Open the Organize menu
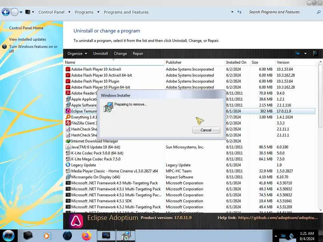The width and height of the screenshot is (323, 242). pyautogui.click(x=77, y=54)
